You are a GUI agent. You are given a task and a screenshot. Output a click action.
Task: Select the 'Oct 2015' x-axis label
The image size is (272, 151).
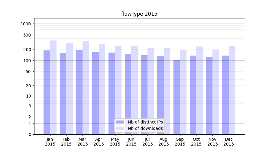pyautogui.click(x=196, y=142)
